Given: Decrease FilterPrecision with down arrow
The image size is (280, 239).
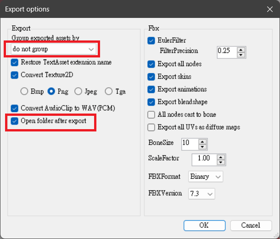Looking at the screenshot, I should tap(241, 54).
